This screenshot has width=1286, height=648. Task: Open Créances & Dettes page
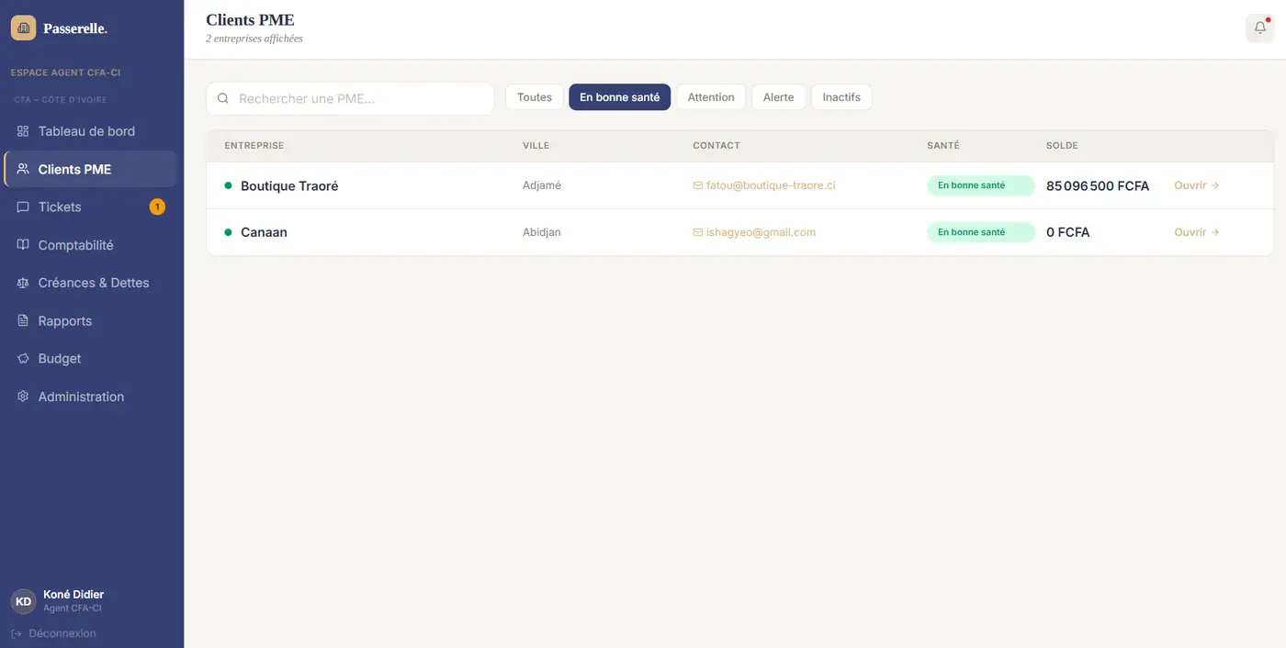[90, 283]
